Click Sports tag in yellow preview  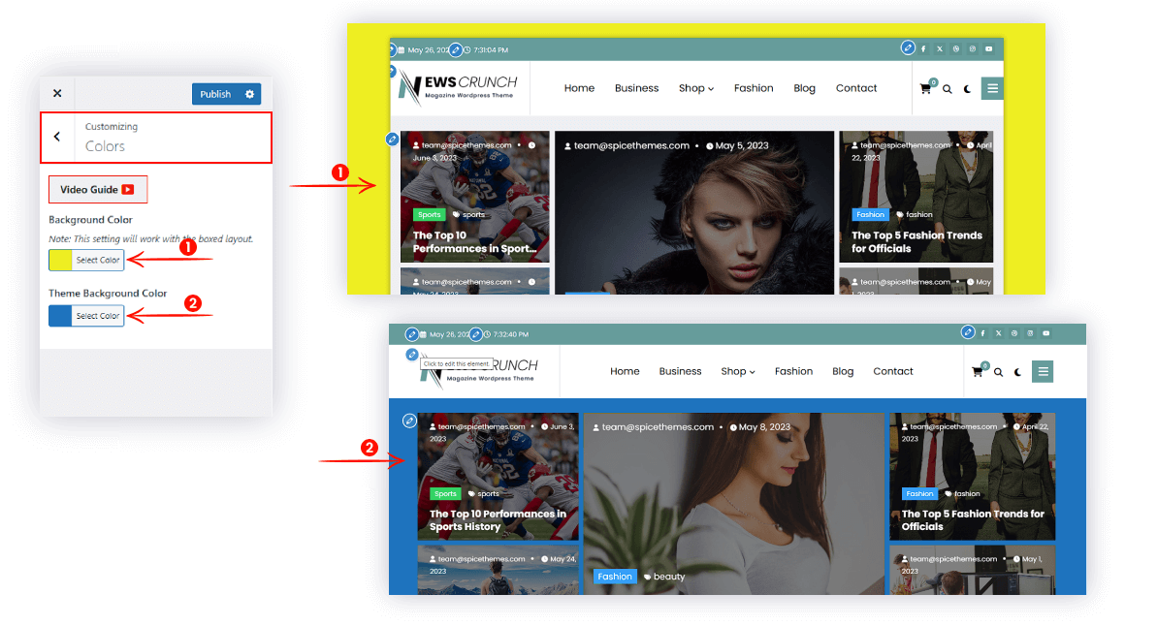pyautogui.click(x=429, y=214)
